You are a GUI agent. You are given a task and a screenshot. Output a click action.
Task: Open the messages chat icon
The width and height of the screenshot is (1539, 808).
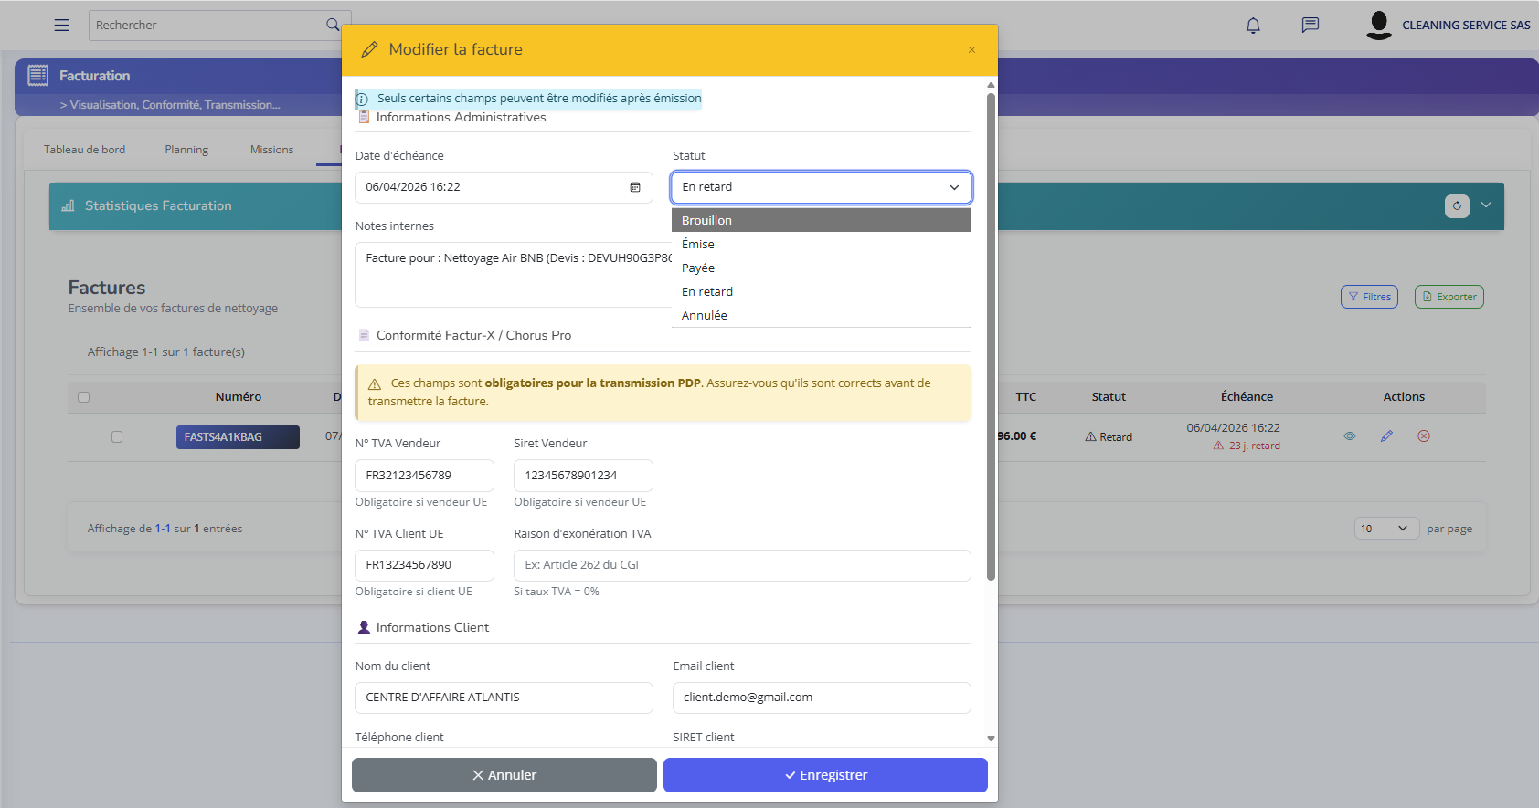(x=1310, y=26)
